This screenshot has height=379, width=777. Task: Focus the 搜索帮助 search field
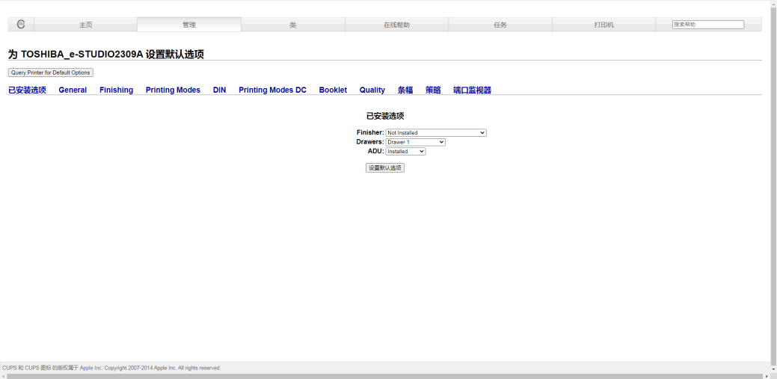[708, 24]
